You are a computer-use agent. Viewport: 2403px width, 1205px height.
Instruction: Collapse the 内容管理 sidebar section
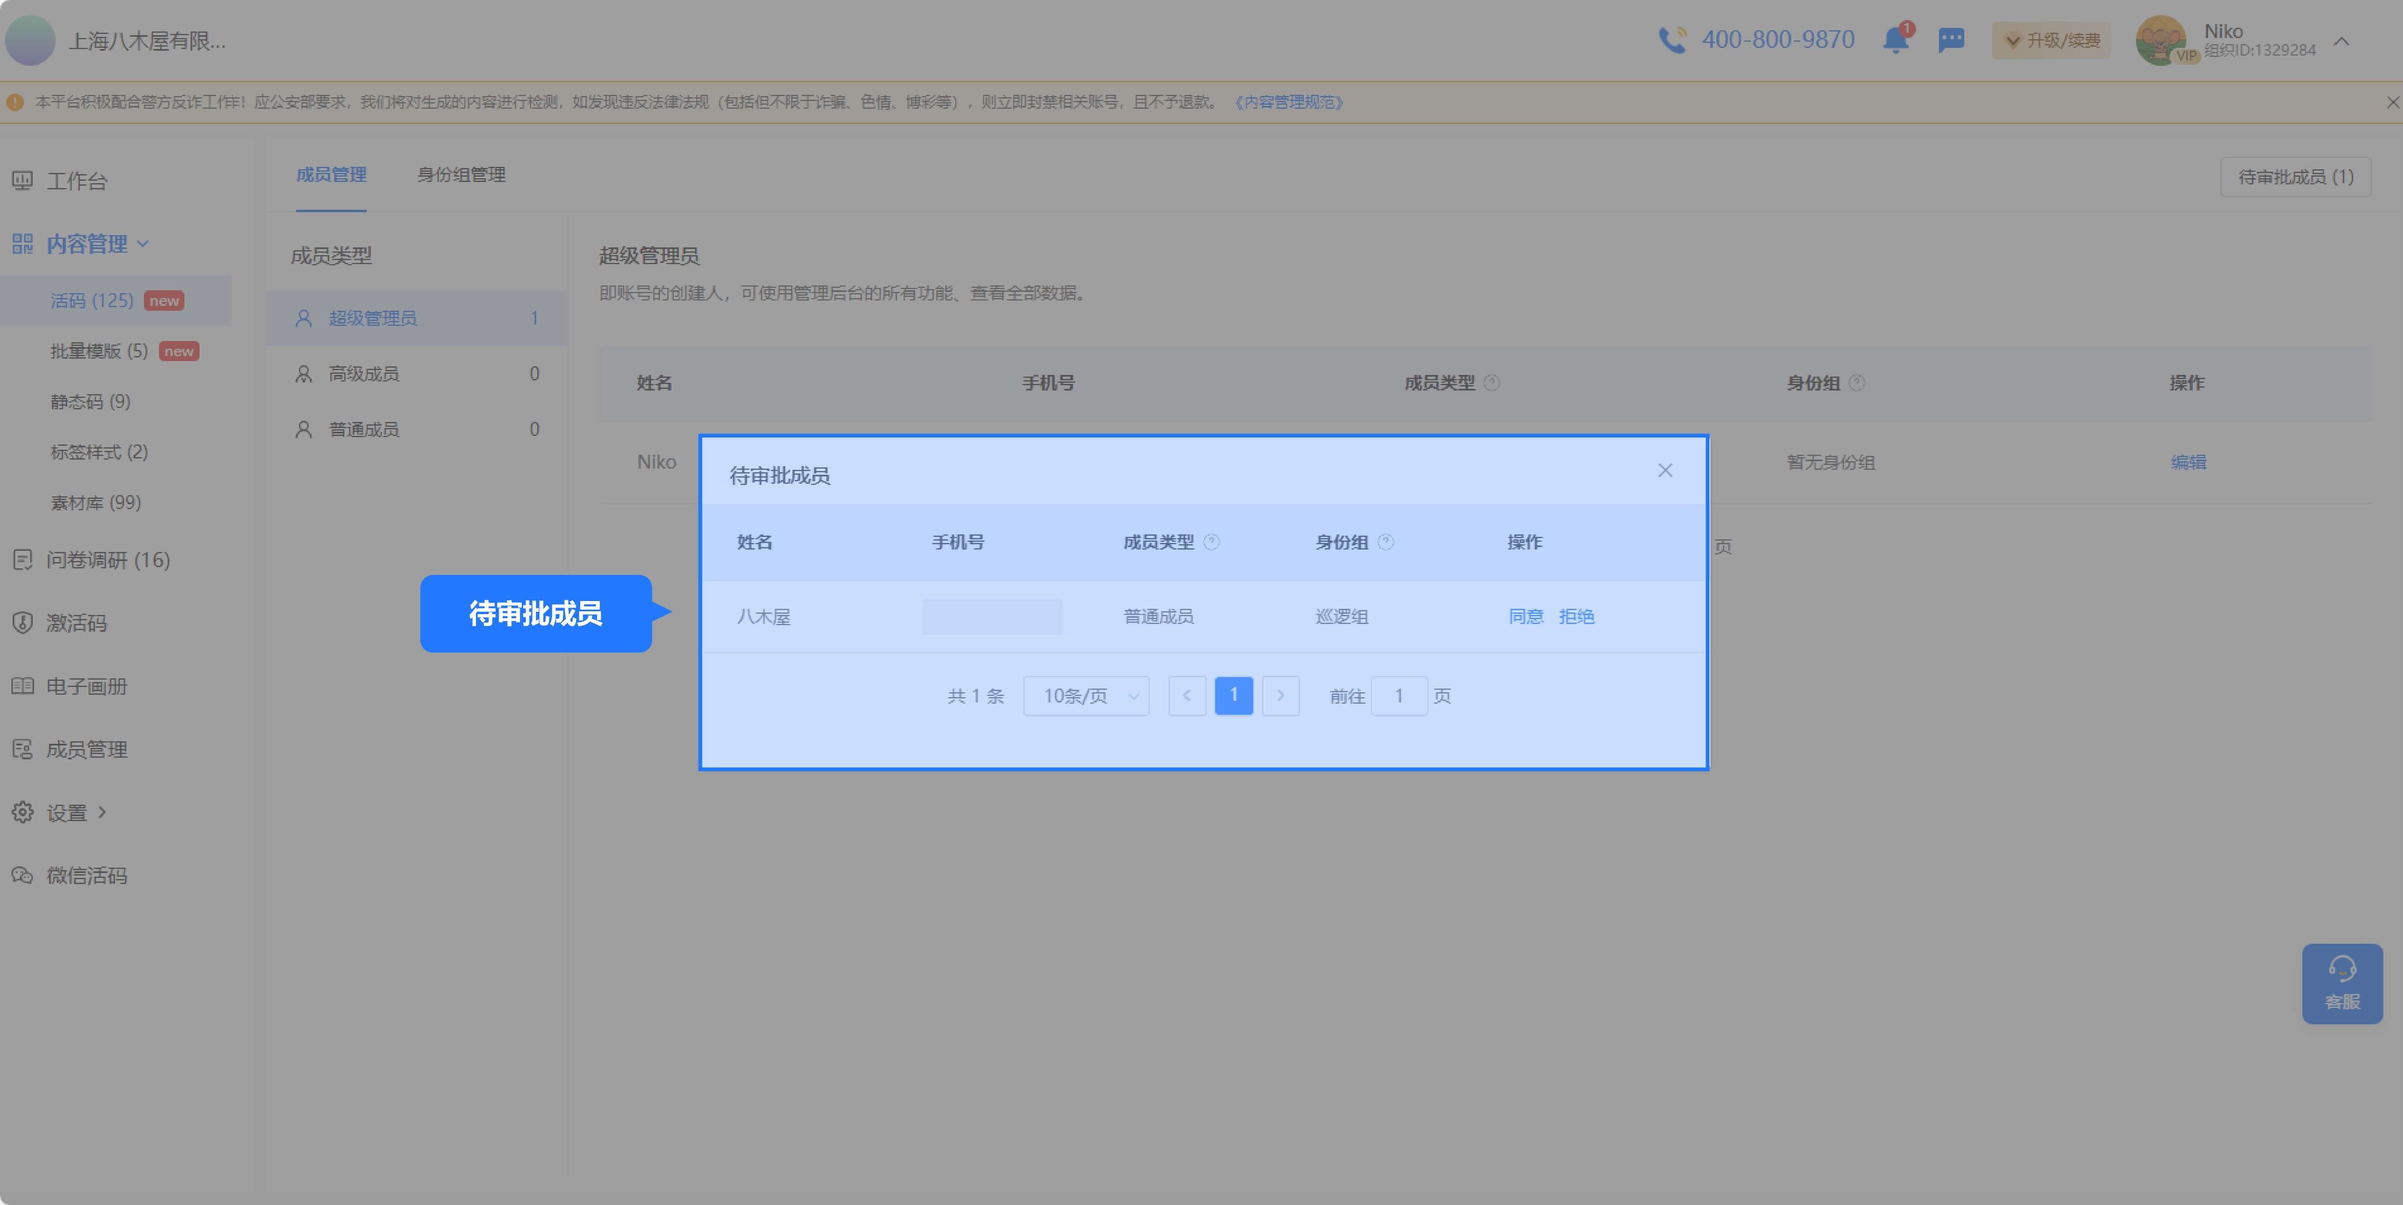pos(87,243)
